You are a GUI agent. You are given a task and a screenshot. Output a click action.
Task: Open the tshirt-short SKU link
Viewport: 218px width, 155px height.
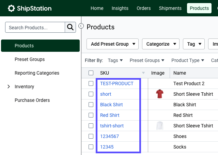[112, 126]
